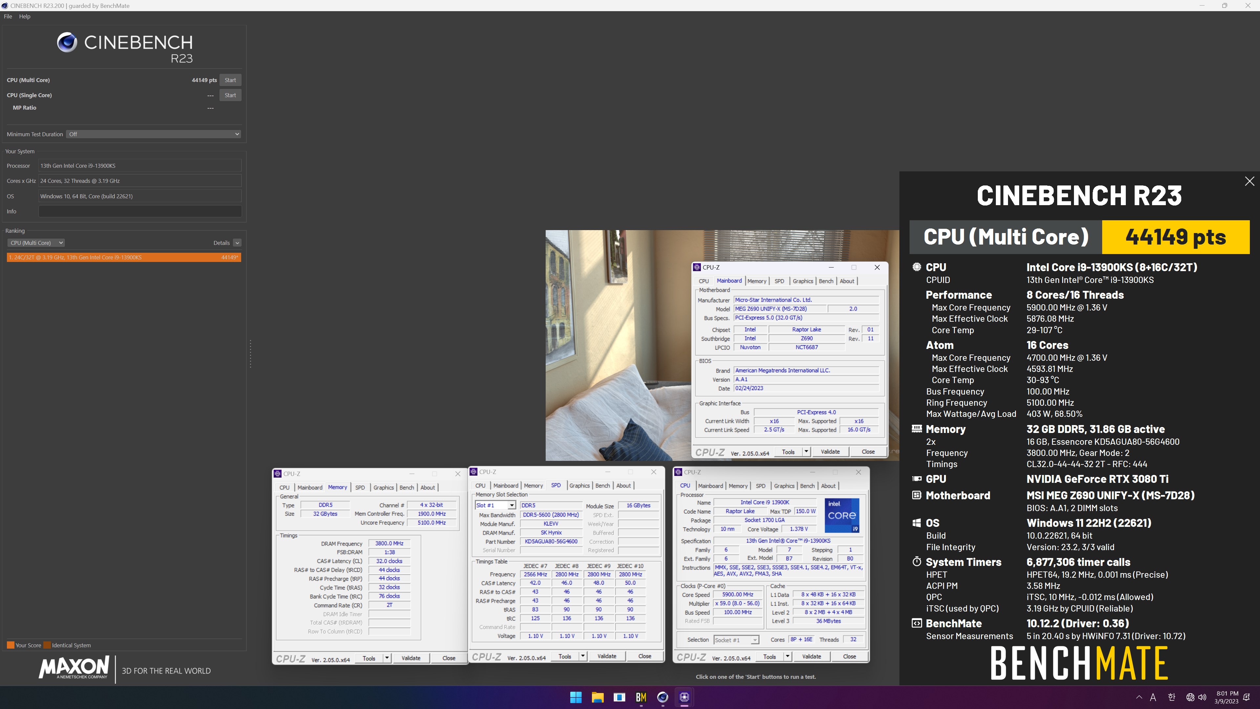This screenshot has height=709, width=1260.
Task: Open File Explorer from the taskbar
Action: click(x=598, y=697)
